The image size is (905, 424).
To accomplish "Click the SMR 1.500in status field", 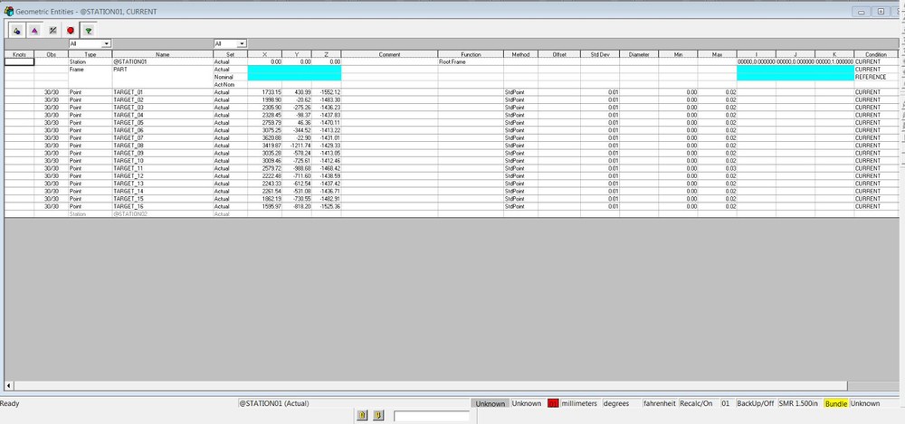I will (799, 403).
